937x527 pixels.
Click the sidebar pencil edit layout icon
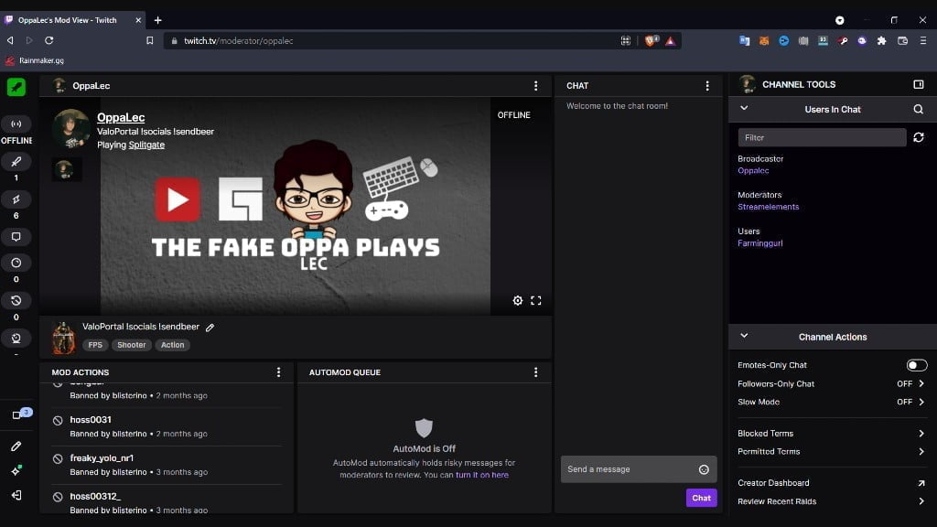point(16,446)
